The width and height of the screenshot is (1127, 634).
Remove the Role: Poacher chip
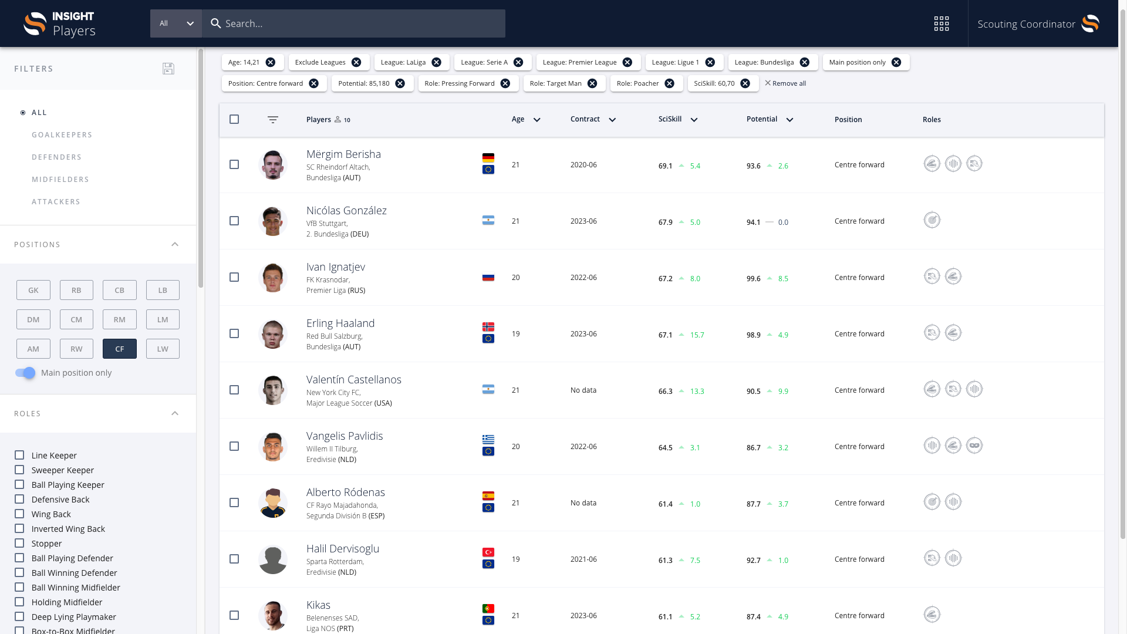[x=670, y=83]
